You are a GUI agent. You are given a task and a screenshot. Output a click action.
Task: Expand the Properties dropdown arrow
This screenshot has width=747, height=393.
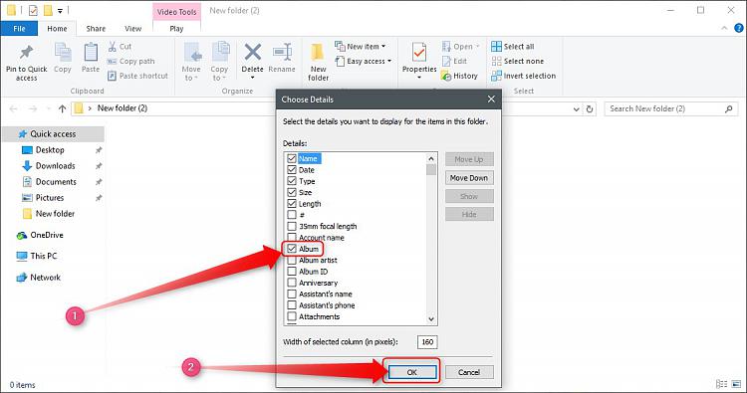[x=419, y=77]
